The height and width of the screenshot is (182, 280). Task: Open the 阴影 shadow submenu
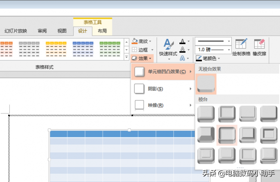pyautogui.click(x=163, y=89)
